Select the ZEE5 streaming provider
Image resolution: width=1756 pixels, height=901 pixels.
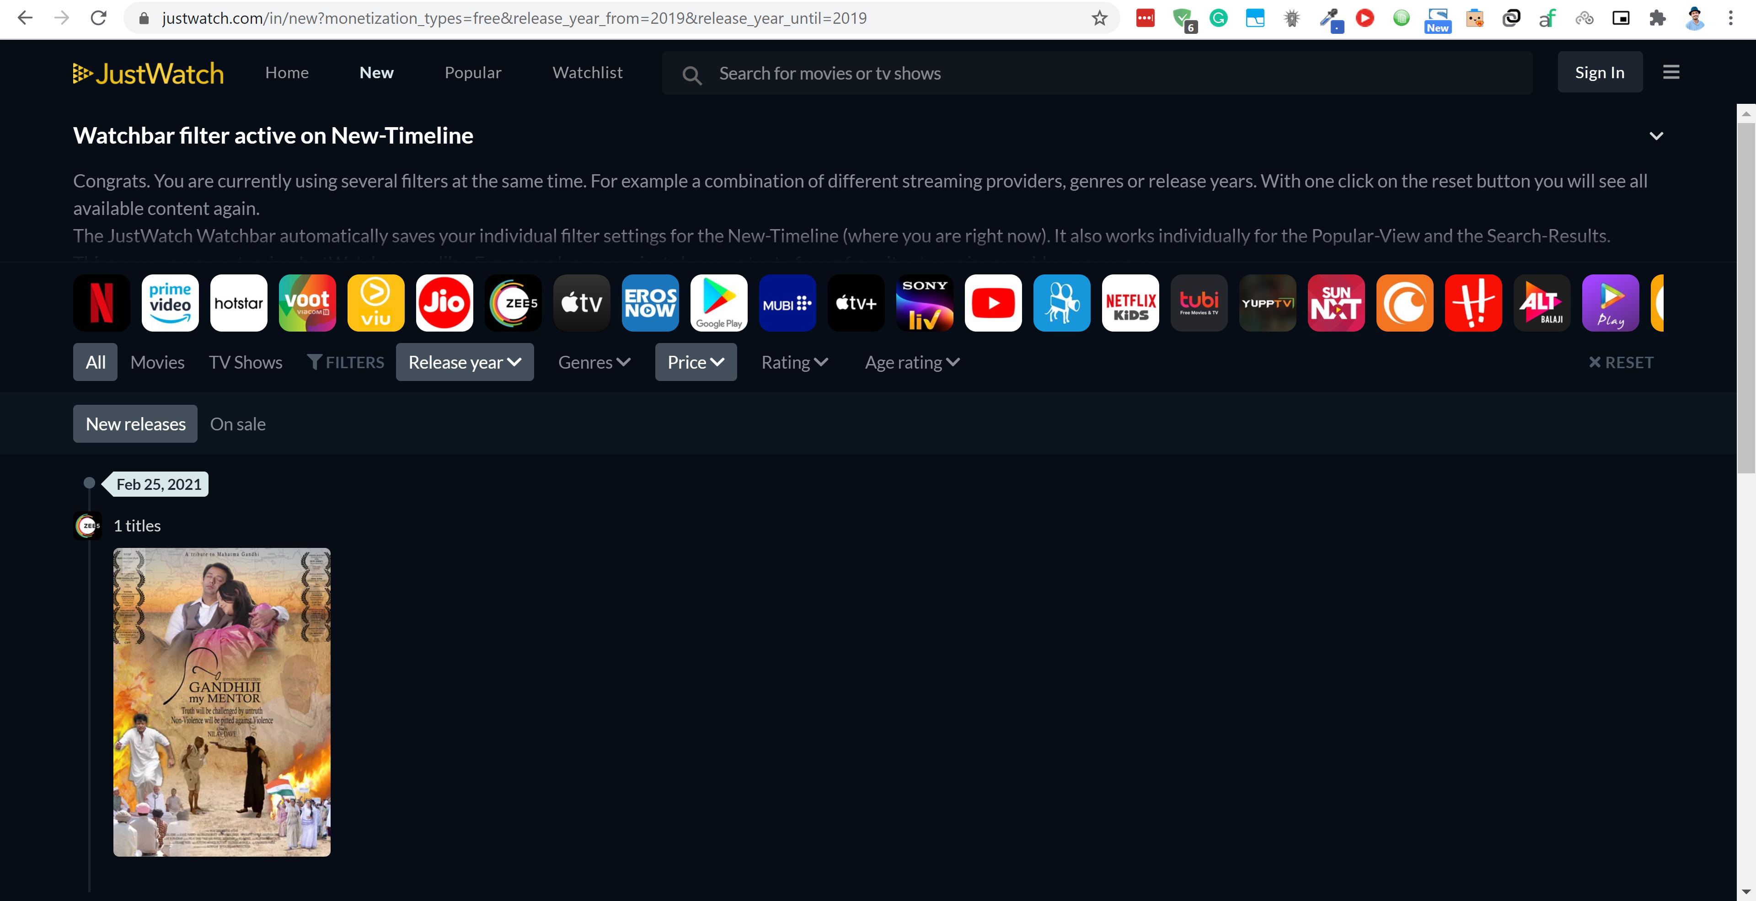[x=513, y=303]
